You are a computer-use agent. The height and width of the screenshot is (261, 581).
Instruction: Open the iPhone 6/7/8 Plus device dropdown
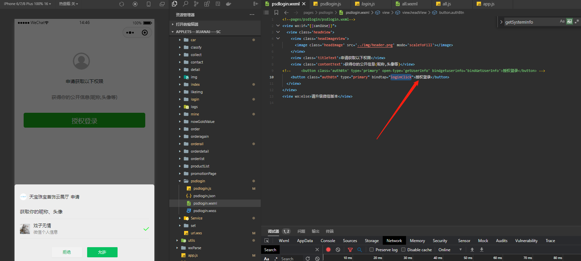[27, 4]
